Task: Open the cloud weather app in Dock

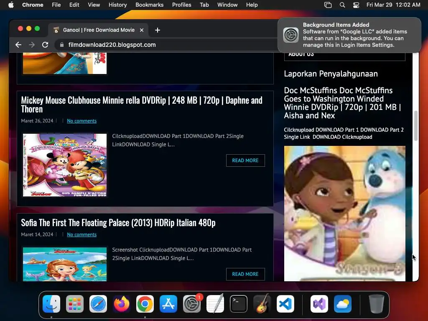Action: tap(343, 304)
